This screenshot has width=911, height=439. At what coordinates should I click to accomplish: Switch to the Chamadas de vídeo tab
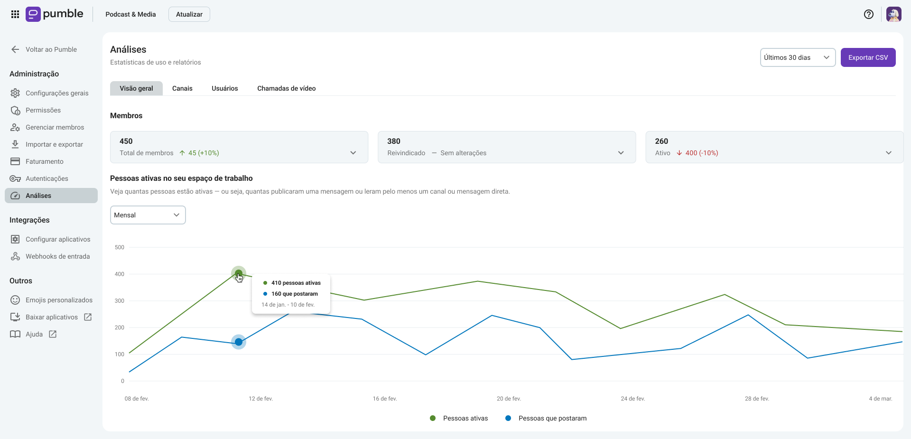(x=287, y=88)
